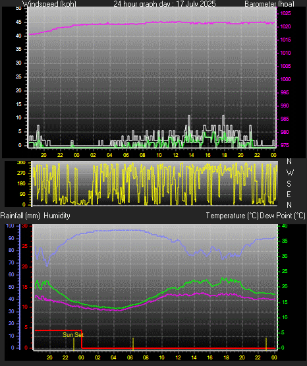Click the 18 hour label under temperature chart
This screenshot has width=307, height=366.
point(226,357)
